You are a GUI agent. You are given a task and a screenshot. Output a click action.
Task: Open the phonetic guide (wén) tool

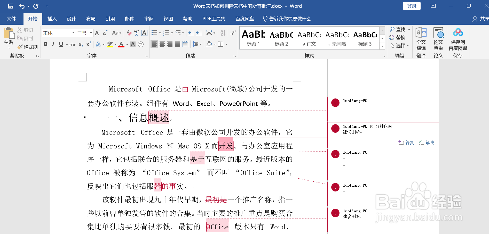(137, 33)
